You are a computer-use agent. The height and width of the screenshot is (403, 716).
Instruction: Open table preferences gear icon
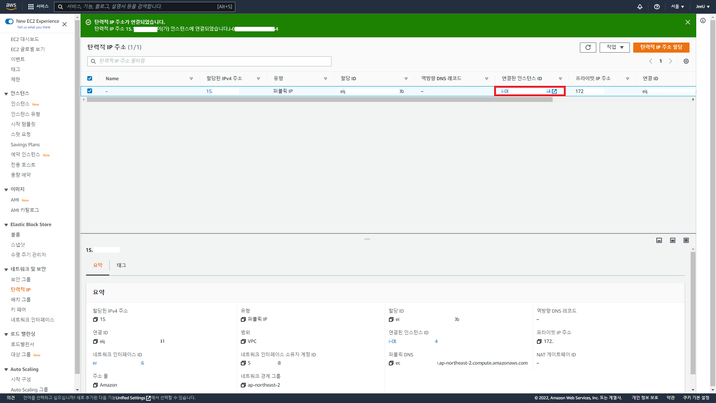[x=686, y=61]
